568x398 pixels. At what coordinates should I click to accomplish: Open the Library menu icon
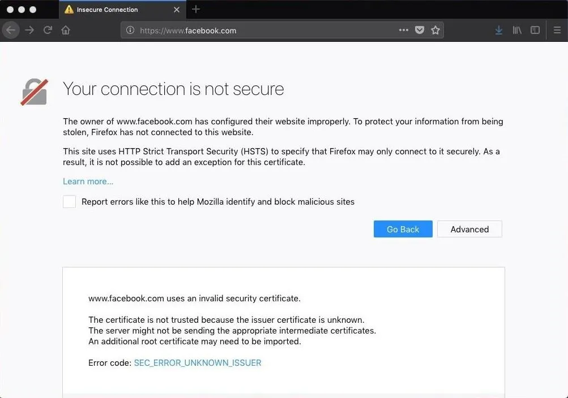(x=517, y=30)
